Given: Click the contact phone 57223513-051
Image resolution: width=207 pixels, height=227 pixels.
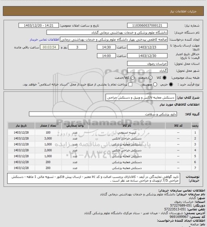Looking at the screenshot, I should [175, 209].
